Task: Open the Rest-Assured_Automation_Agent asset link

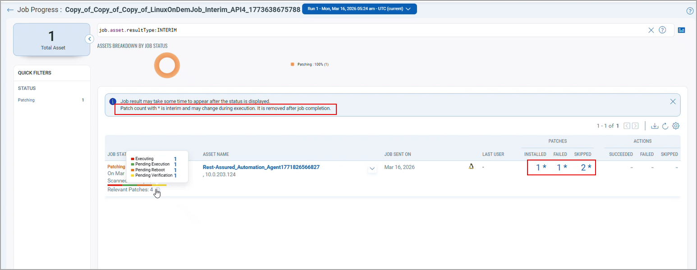Action: point(261,167)
